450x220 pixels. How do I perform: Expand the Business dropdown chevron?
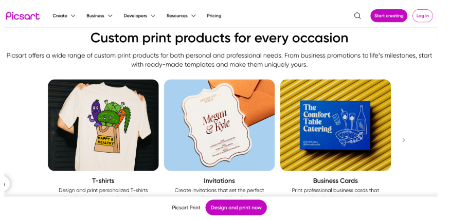[110, 16]
